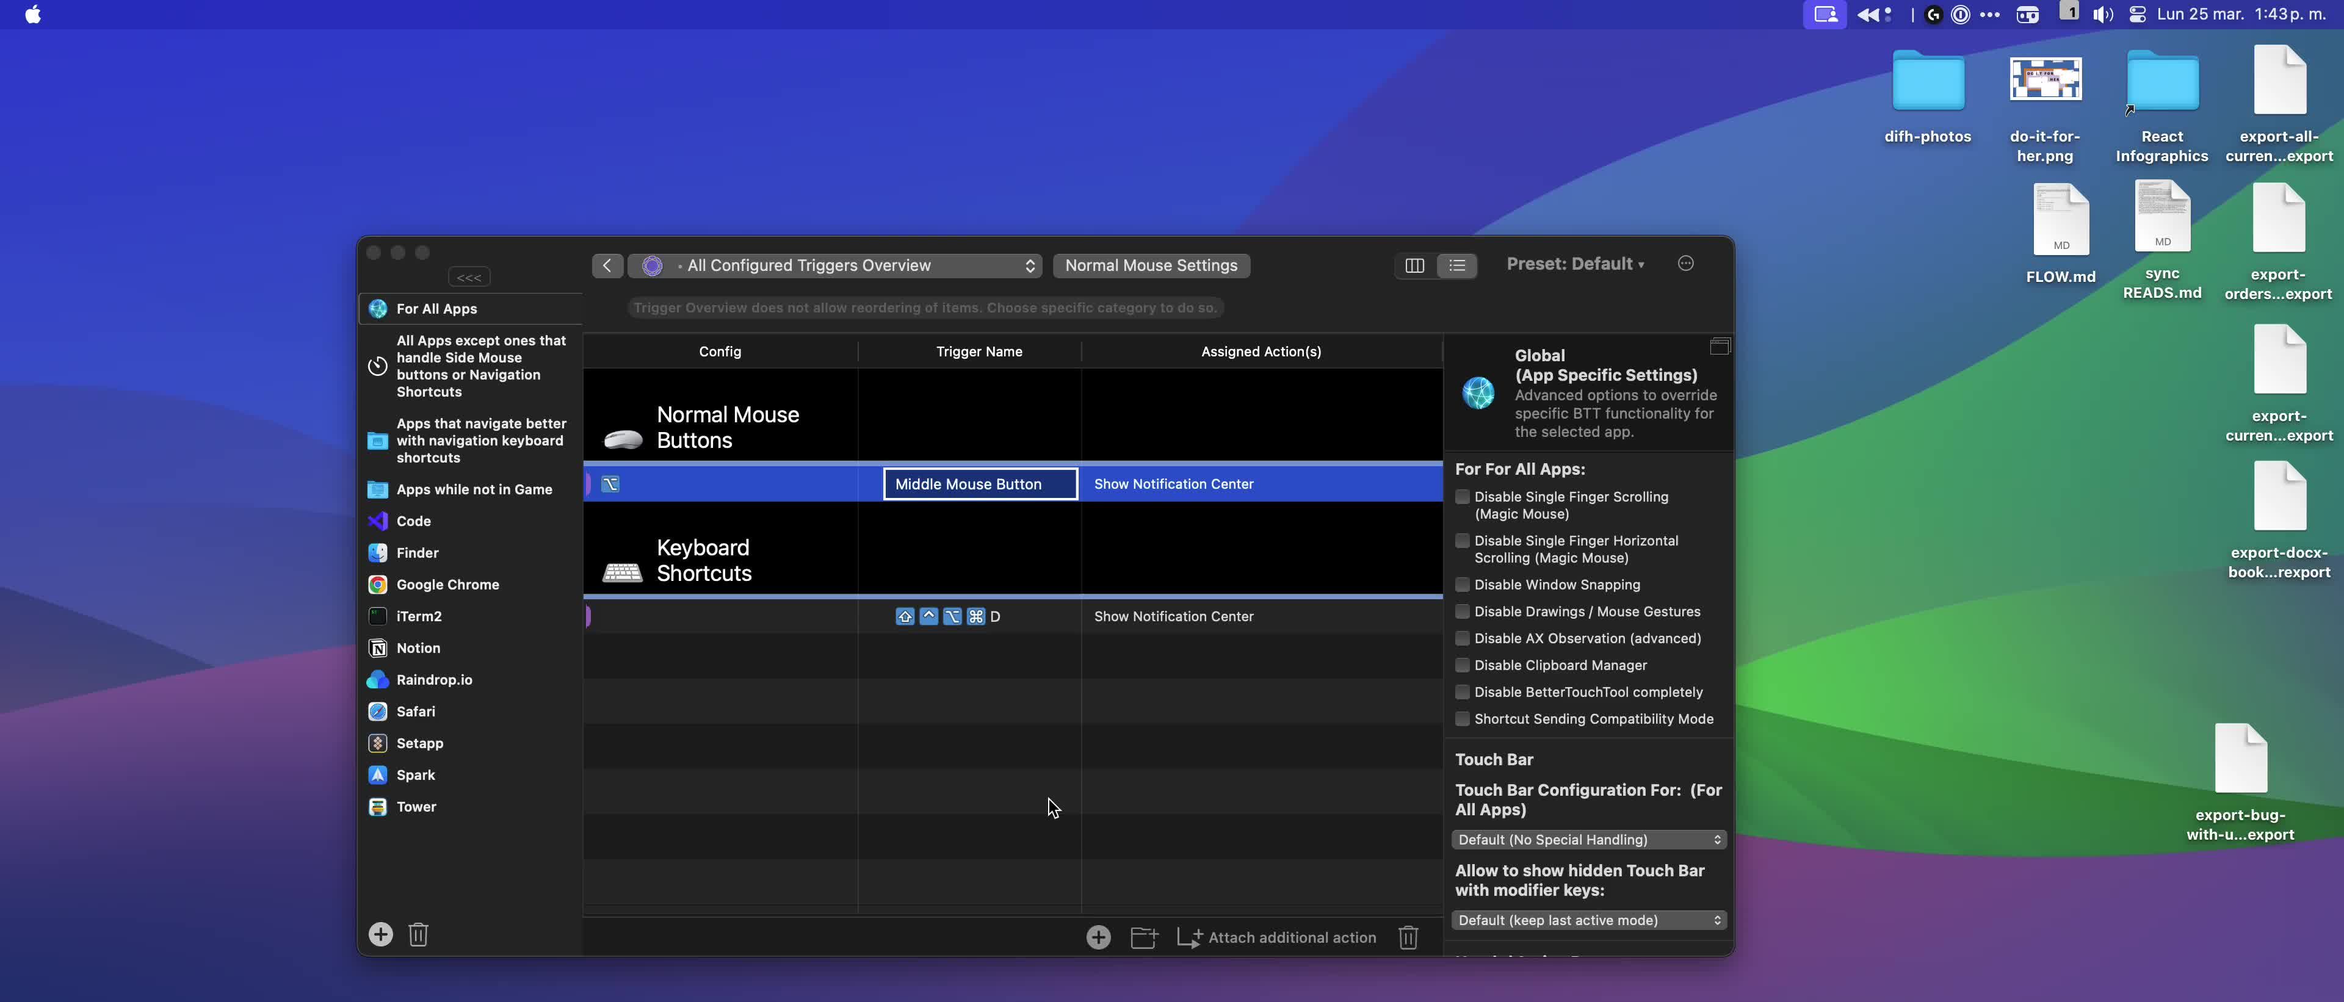Switch to list view layout icon
Image resolution: width=2344 pixels, height=1002 pixels.
(1457, 265)
